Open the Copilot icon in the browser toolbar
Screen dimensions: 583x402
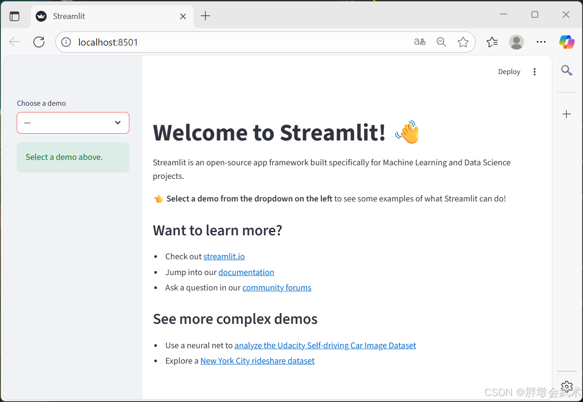coord(566,42)
